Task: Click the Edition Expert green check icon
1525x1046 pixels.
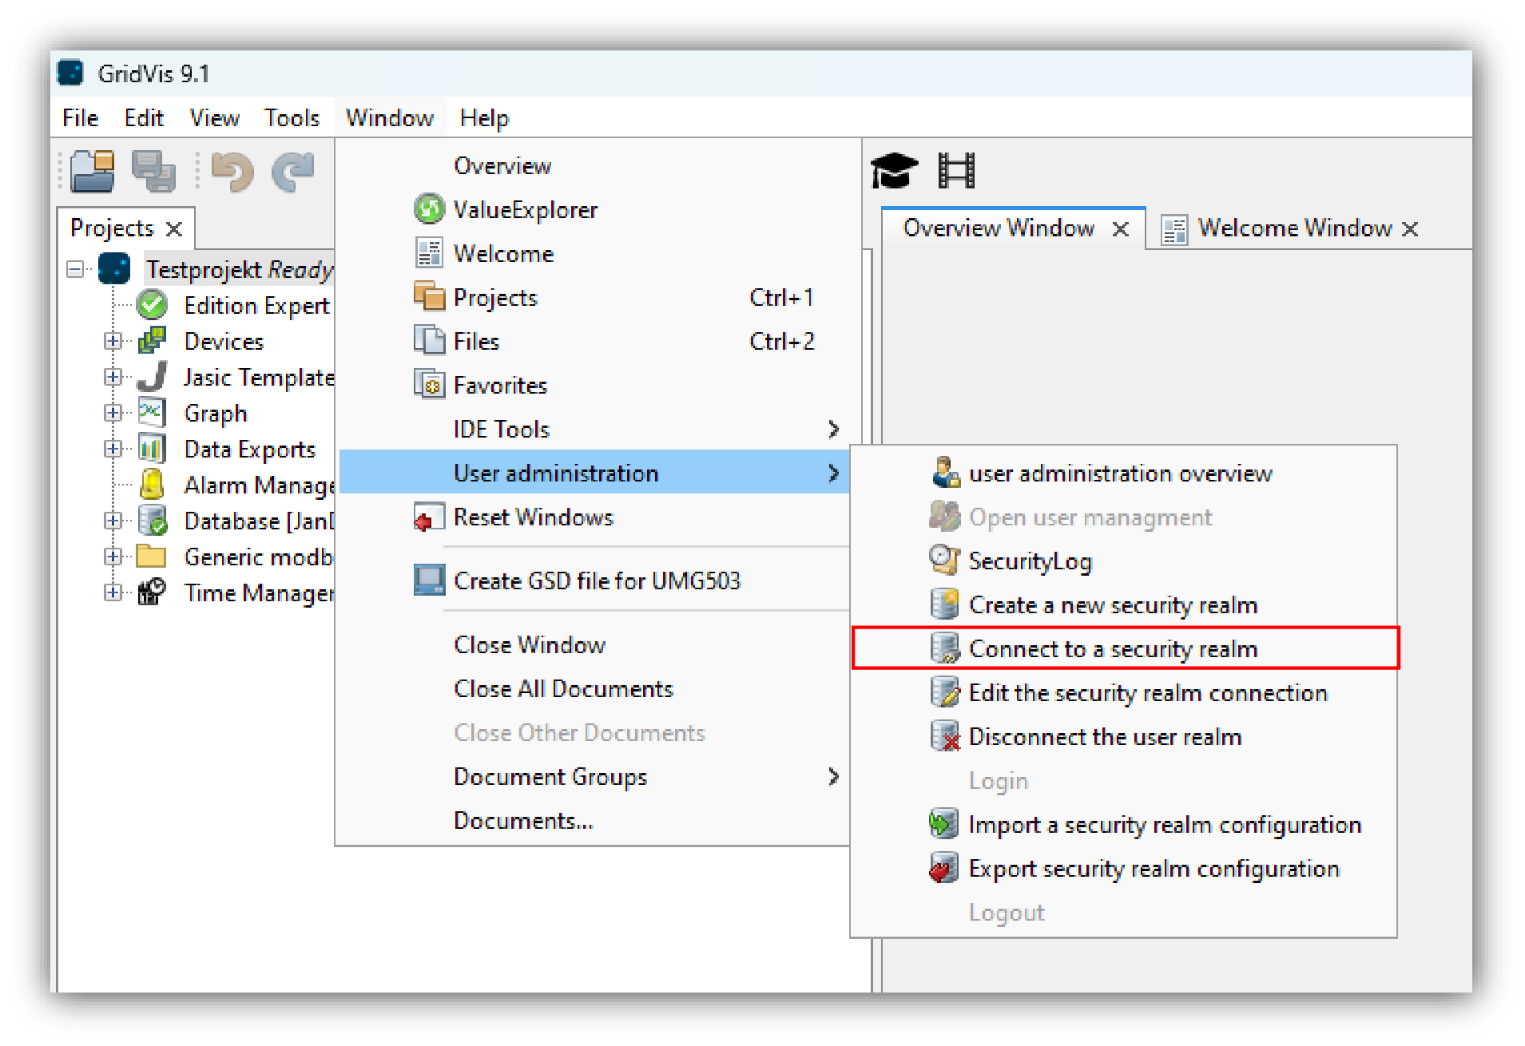Action: [x=152, y=305]
